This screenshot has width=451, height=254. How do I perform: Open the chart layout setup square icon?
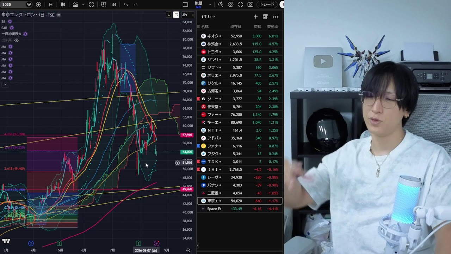(x=185, y=5)
